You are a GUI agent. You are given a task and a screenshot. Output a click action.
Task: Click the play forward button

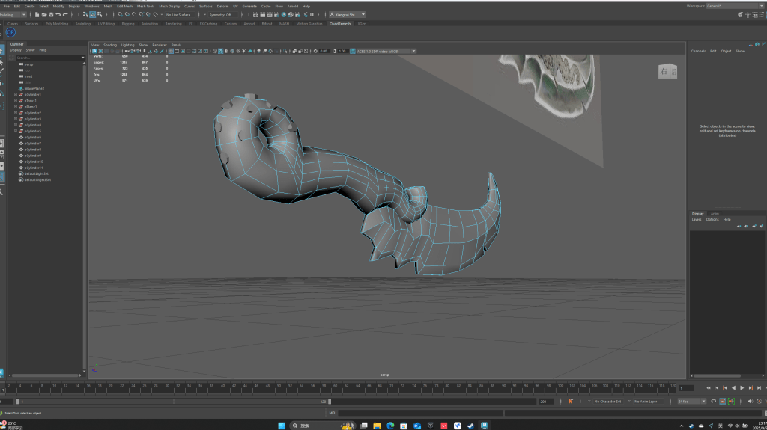click(742, 388)
